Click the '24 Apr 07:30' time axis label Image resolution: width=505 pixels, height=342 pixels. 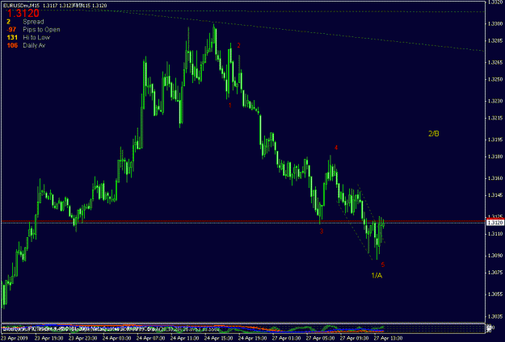[150, 339]
